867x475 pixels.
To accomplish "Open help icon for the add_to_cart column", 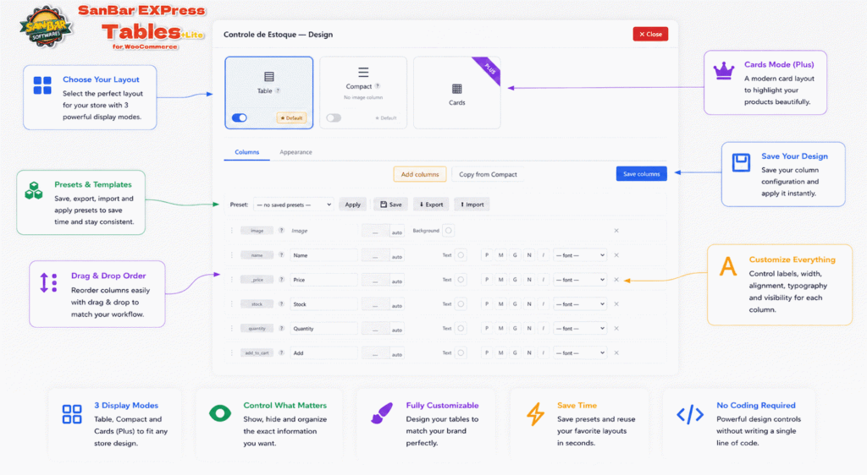I will click(x=281, y=352).
